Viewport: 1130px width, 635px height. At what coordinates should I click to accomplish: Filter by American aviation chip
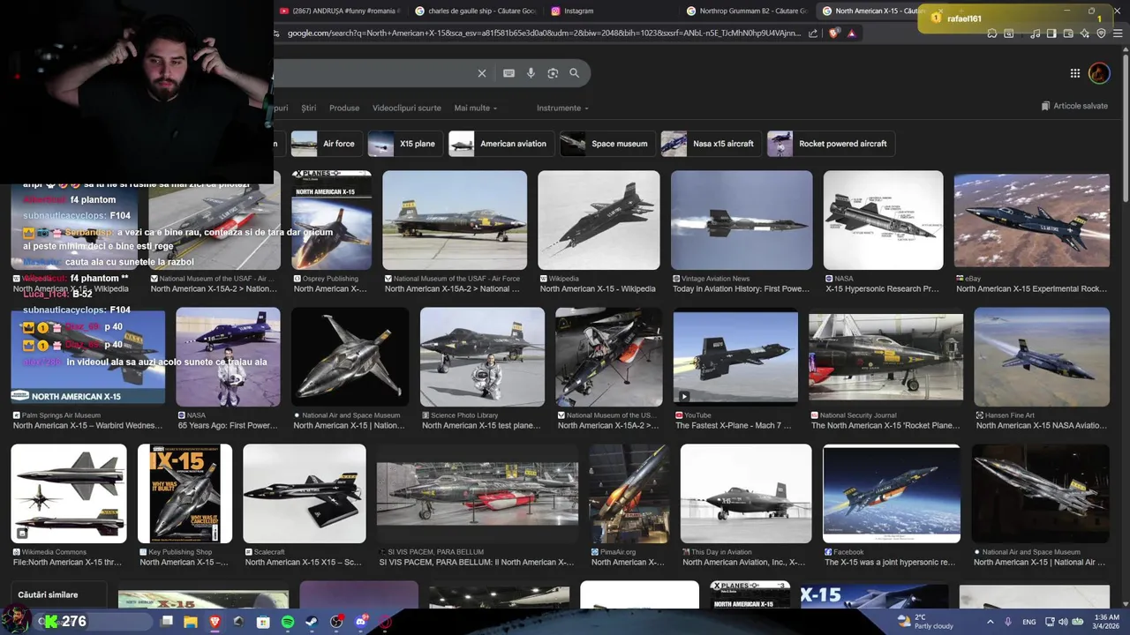[x=500, y=144]
